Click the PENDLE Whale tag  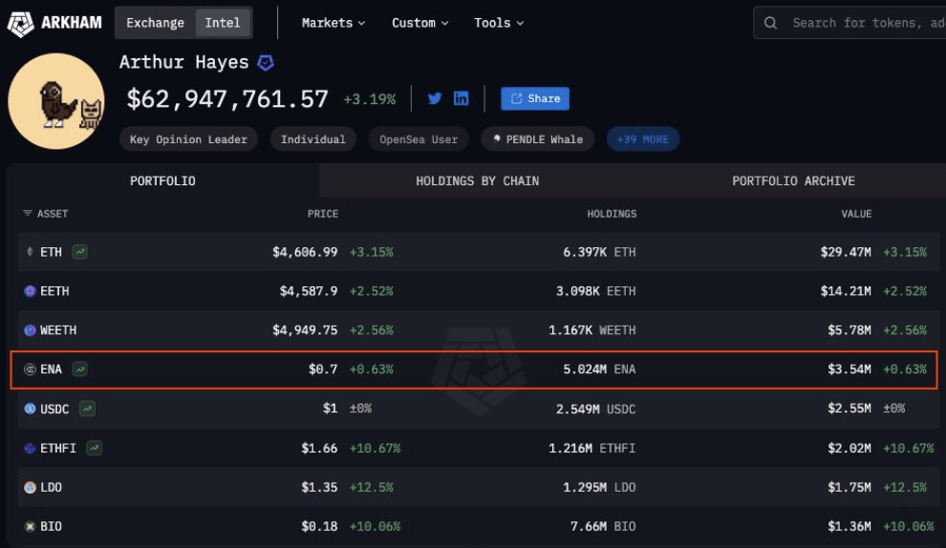coord(538,139)
